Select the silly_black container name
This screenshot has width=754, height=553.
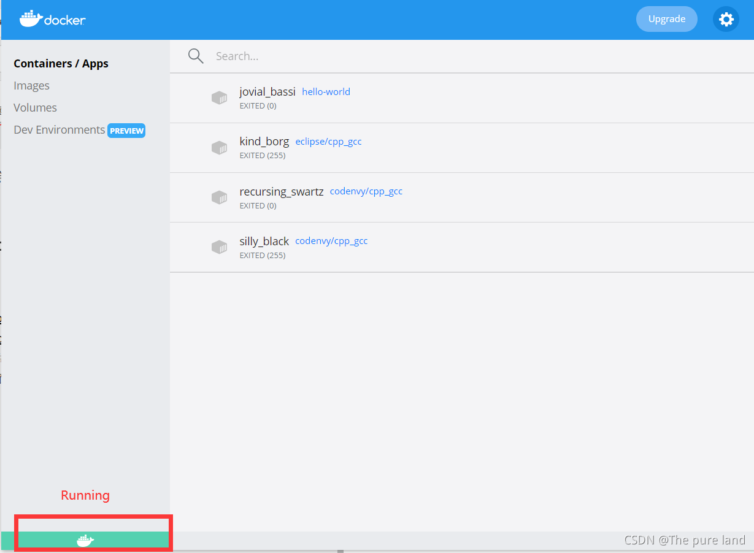(x=264, y=242)
